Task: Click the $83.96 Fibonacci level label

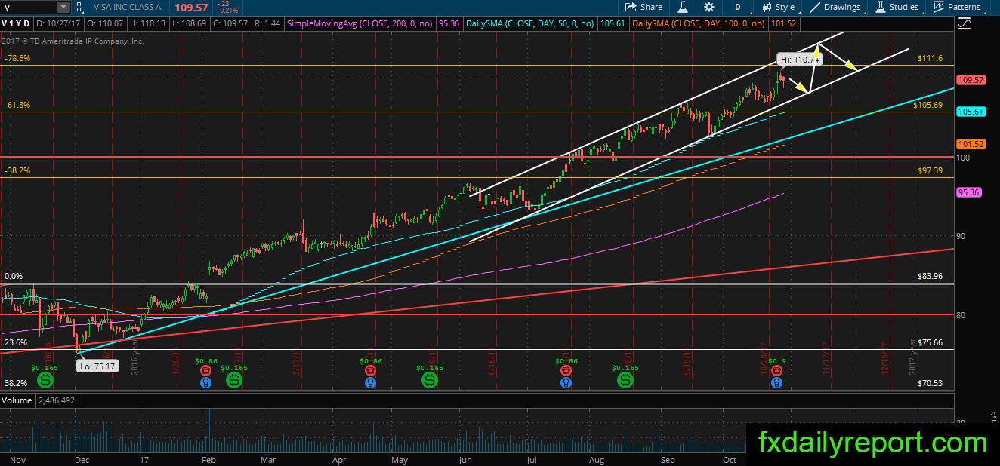Action: click(930, 277)
